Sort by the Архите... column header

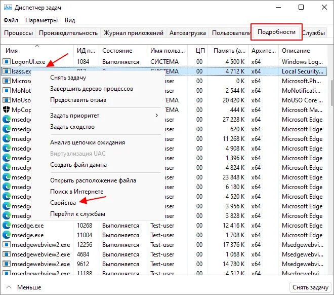[264, 51]
